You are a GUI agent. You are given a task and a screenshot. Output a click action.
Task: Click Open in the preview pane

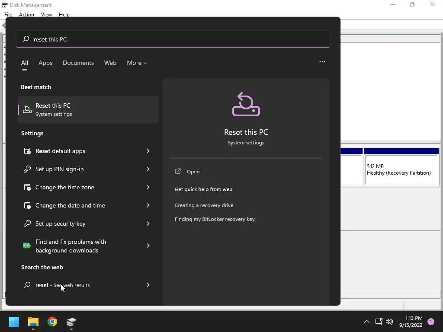pyautogui.click(x=193, y=171)
